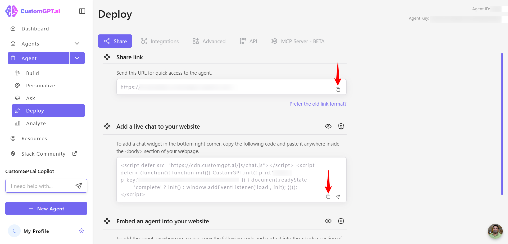Viewport: 508px width, 244px height.
Task: Click the Analyze bar chart icon
Action: [x=17, y=123]
